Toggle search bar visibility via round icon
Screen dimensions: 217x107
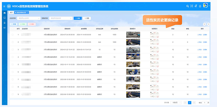point(204,24)
